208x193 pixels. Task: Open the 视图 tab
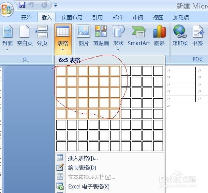tap(158, 17)
